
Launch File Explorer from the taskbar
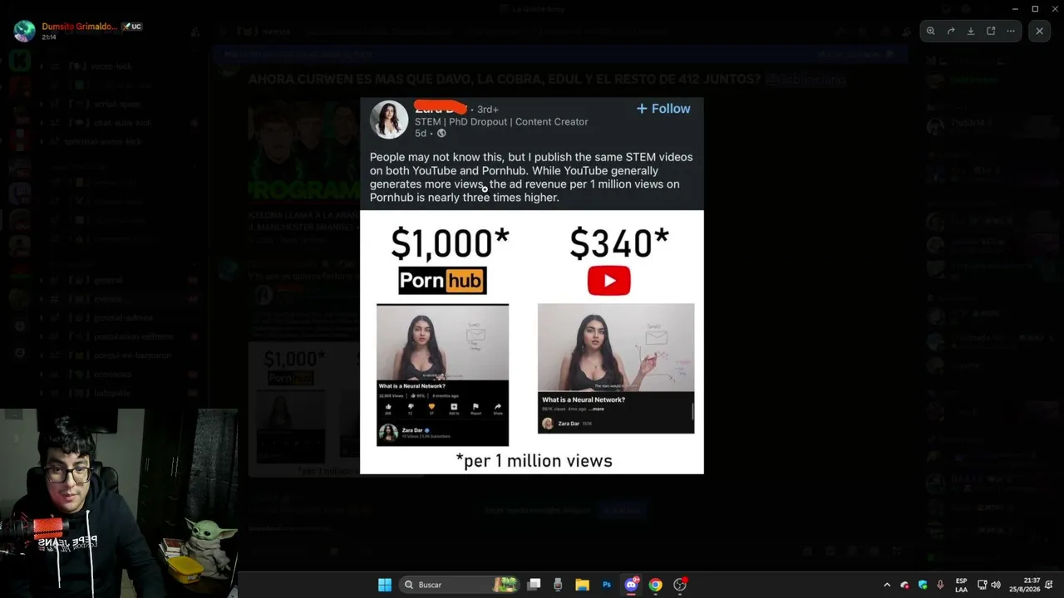(582, 585)
